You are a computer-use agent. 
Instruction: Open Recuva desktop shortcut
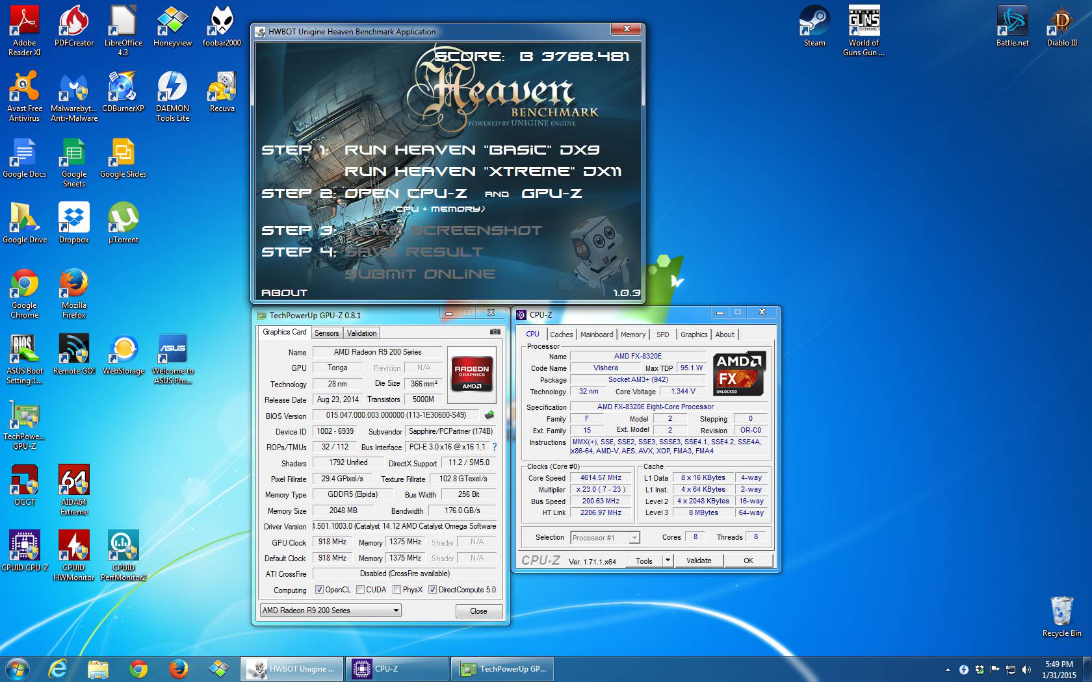(x=222, y=92)
